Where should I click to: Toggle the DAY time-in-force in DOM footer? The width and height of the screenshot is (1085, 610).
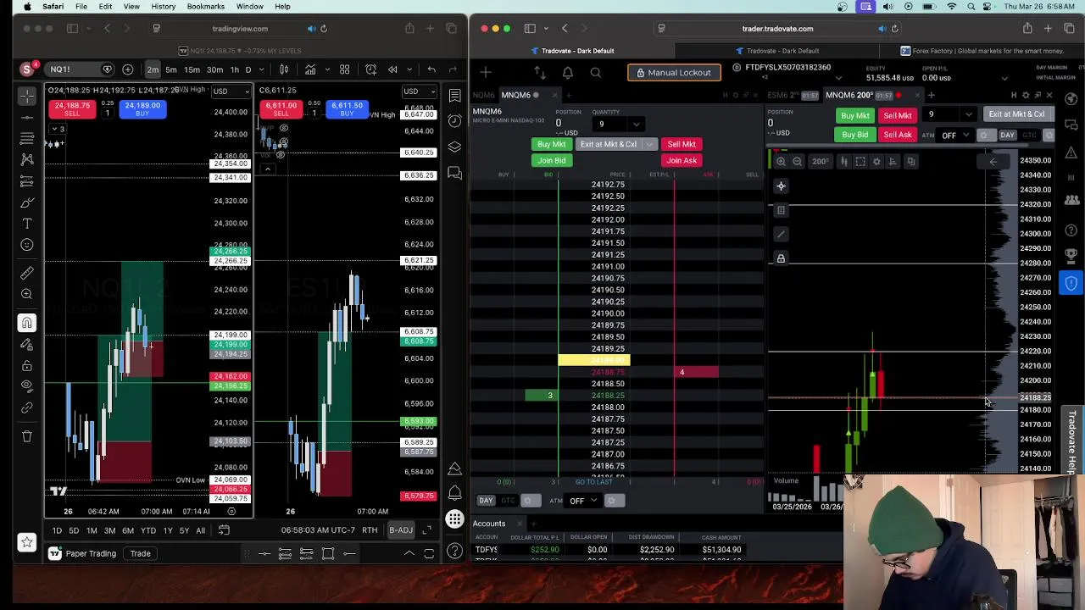[x=486, y=501]
